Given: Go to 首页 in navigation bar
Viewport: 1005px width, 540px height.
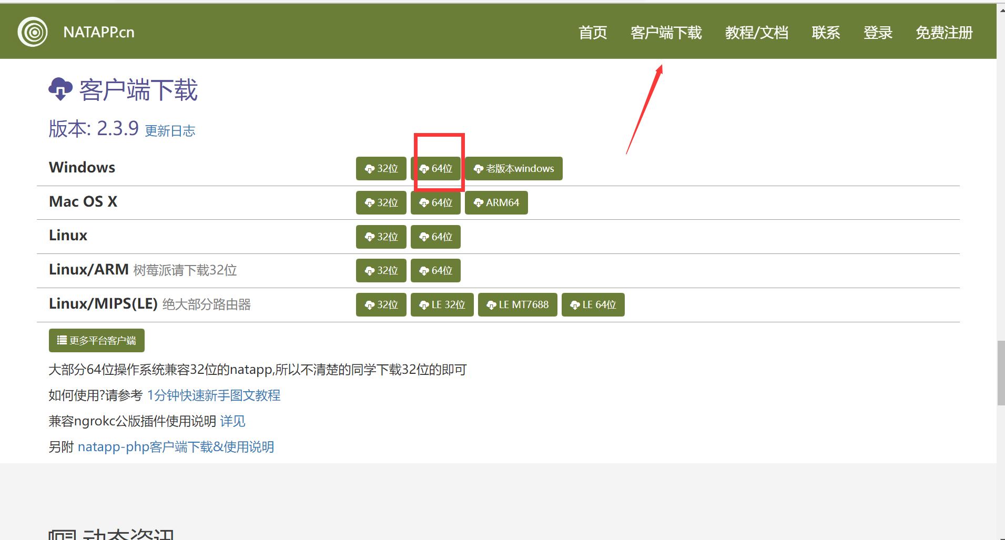Looking at the screenshot, I should 593,33.
